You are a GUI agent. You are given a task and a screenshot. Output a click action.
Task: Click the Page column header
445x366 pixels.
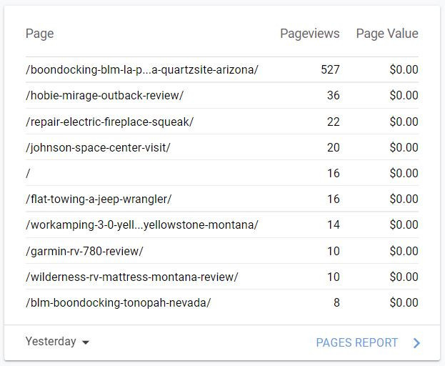tap(40, 34)
